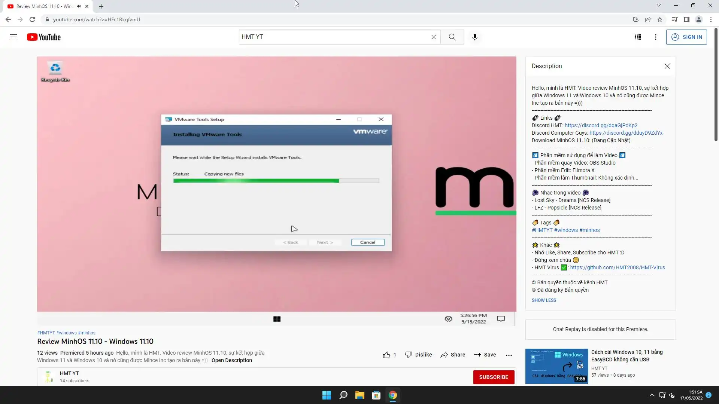Screen dimensions: 719x404
Task: Click the Dislike thumbs-down button
Action: point(418,355)
